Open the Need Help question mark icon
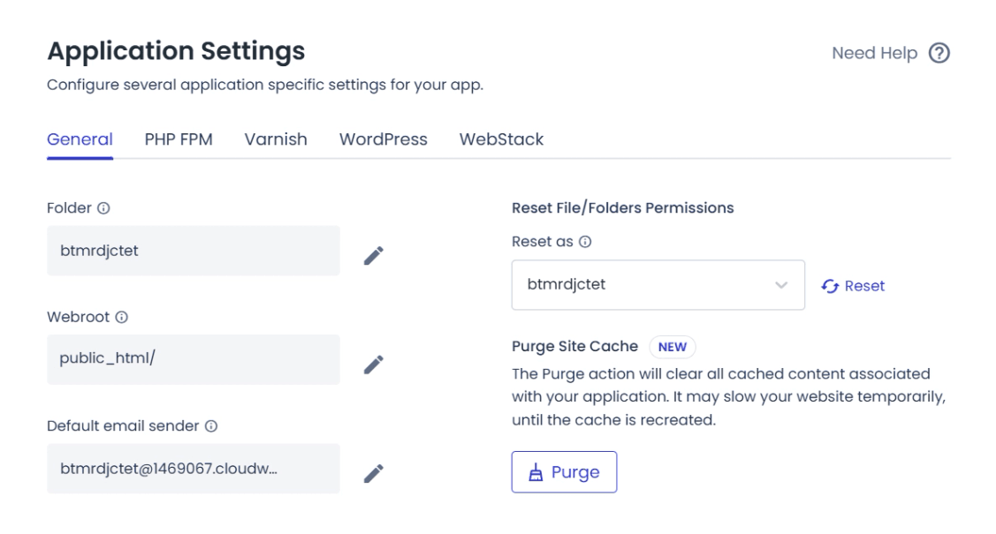Viewport: 996px width, 534px height. pos(939,54)
